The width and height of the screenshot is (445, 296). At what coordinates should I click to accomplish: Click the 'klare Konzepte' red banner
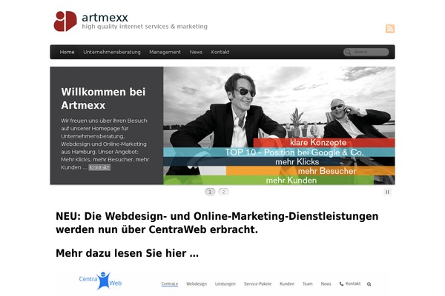(324, 143)
